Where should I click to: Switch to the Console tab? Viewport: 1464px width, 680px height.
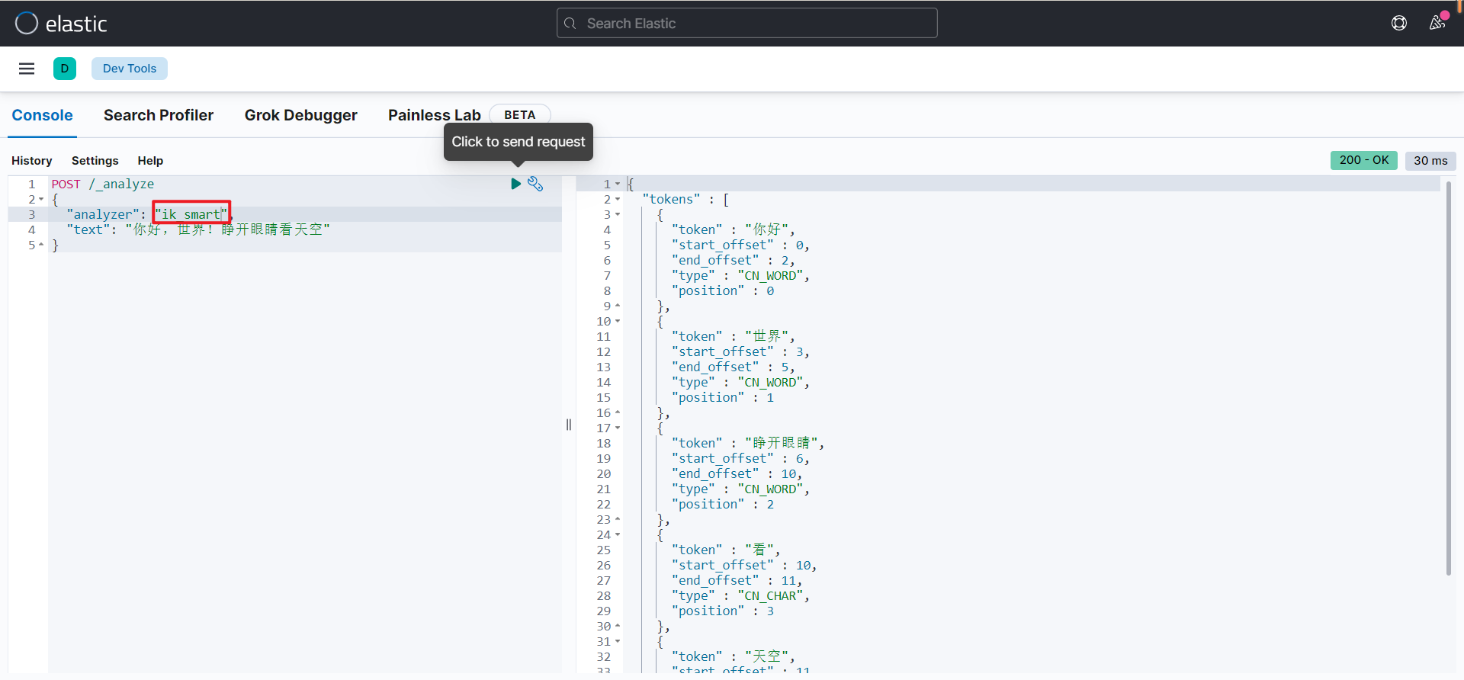click(x=42, y=115)
